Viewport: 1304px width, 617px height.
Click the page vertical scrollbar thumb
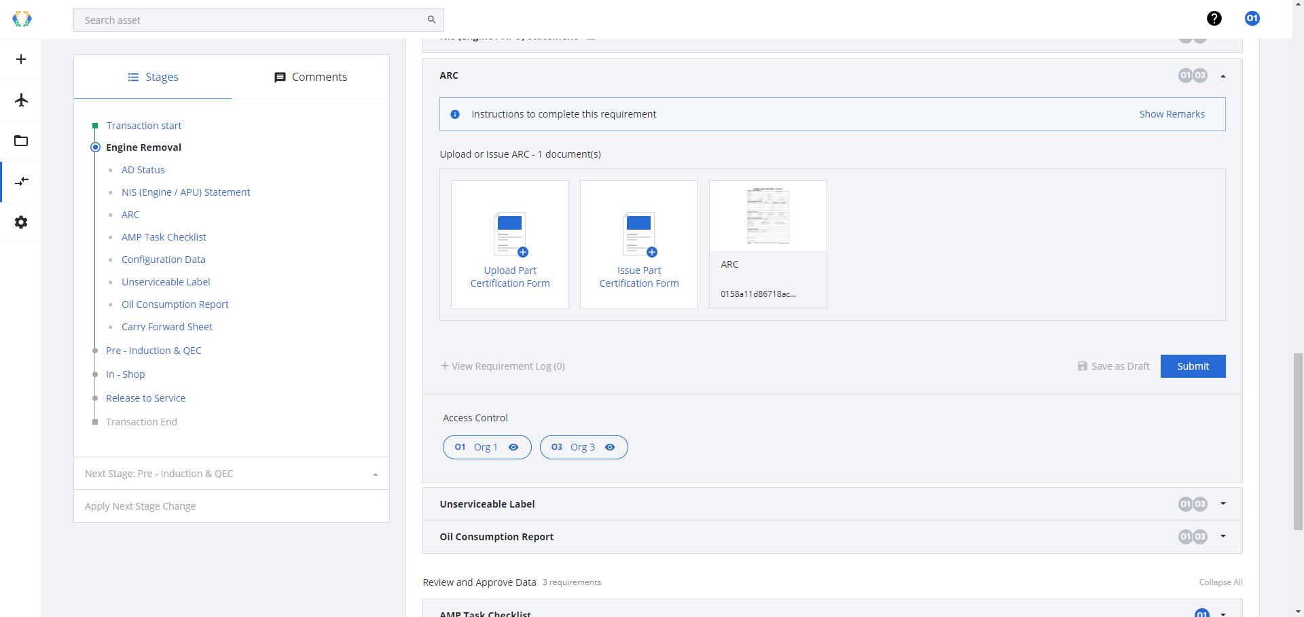click(x=1298, y=441)
